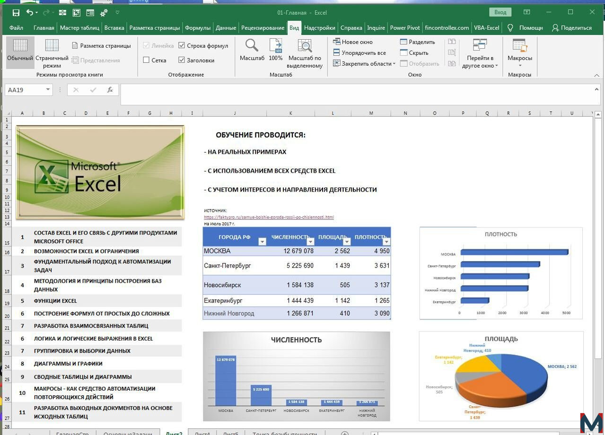The width and height of the screenshot is (605, 435).
Task: Open the ГОРОДА РФ column filter dropdown
Action: click(262, 242)
